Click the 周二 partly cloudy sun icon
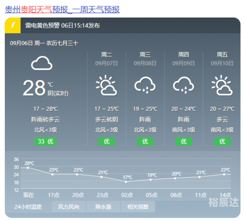Viewport: 244px width, 221px height. (106, 85)
